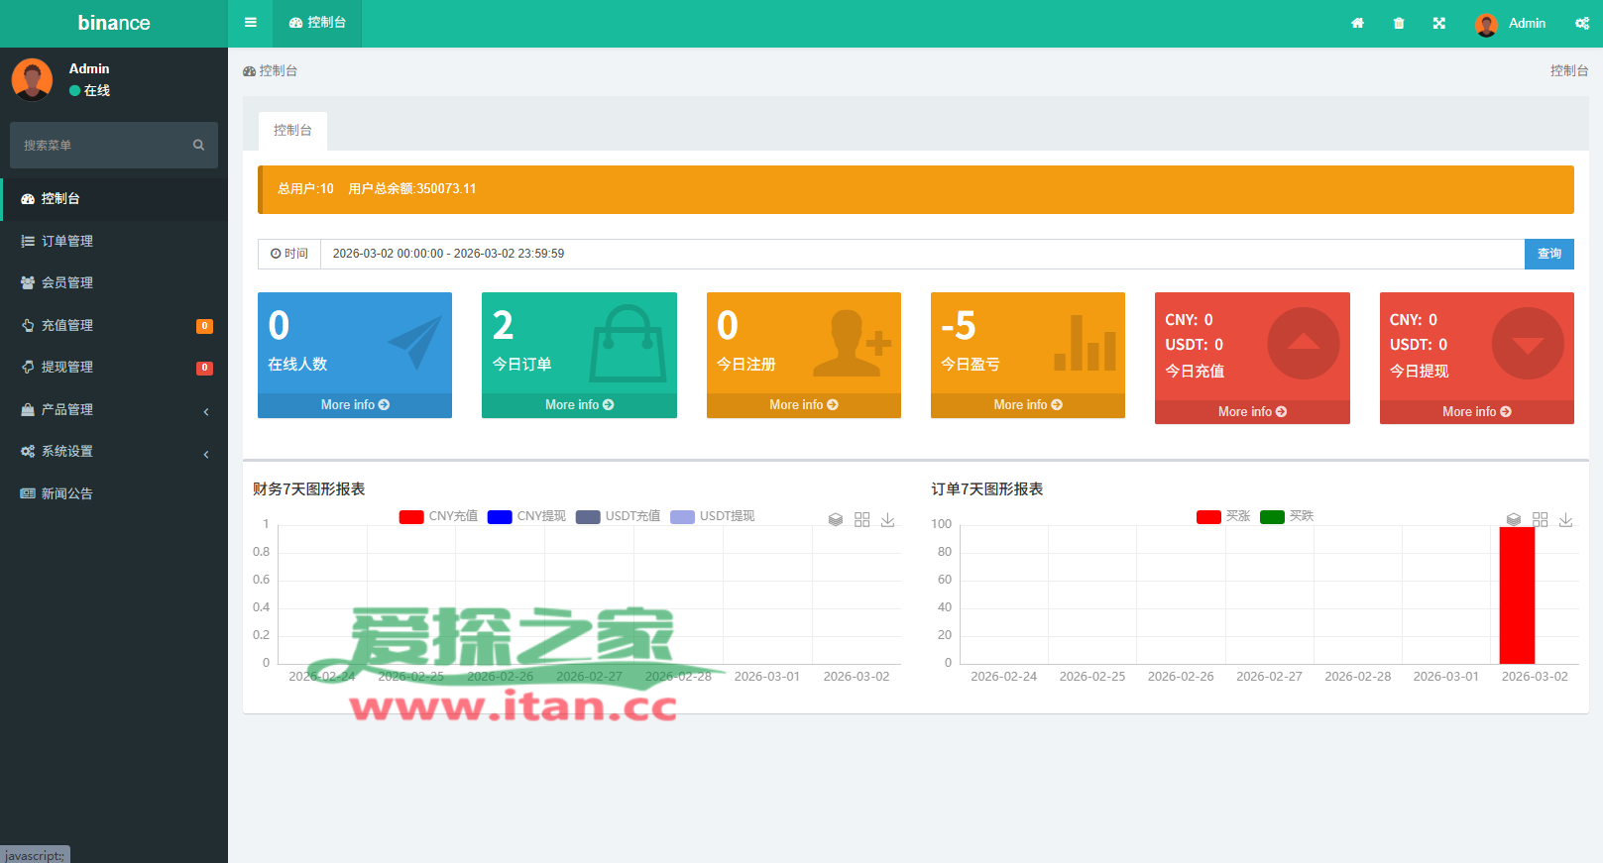Click the home icon in top bar
1603x863 pixels.
point(1357,24)
